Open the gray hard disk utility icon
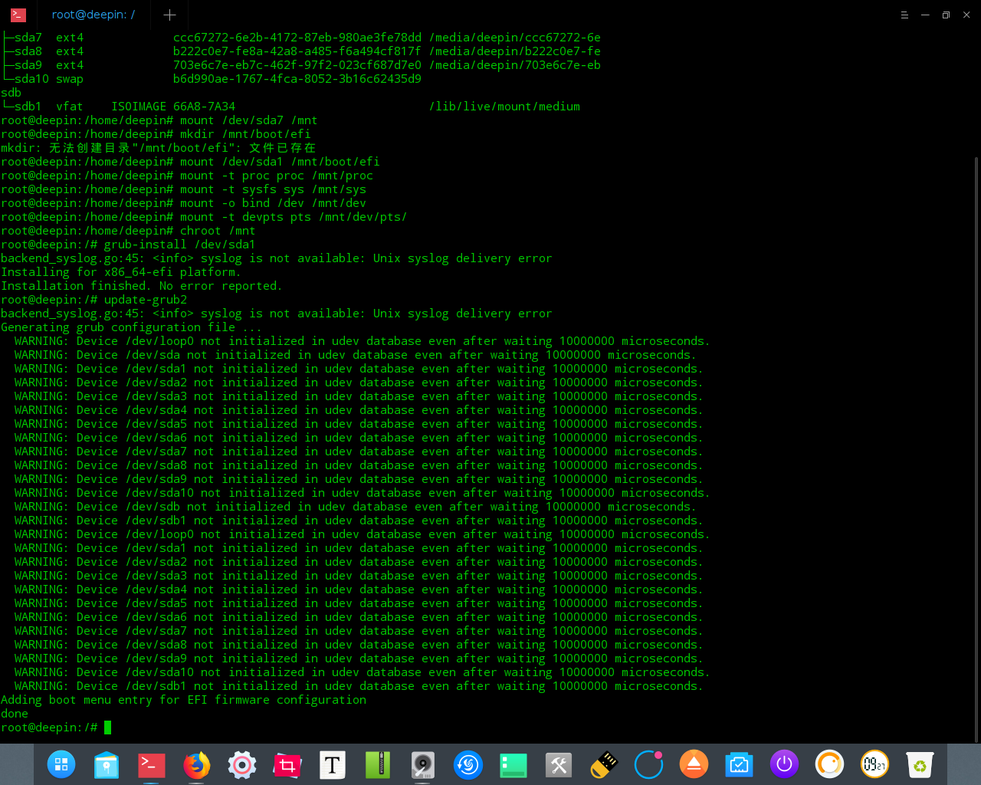This screenshot has height=785, width=981. click(x=422, y=764)
